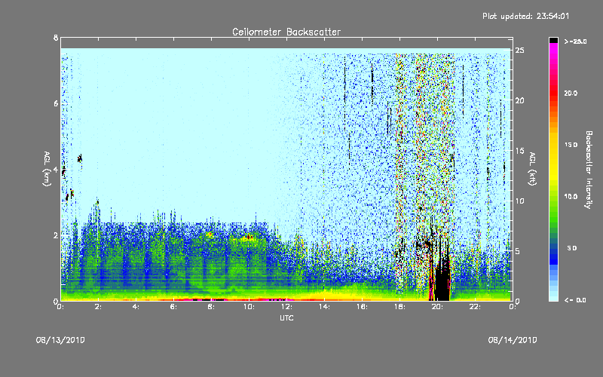Click the '20.0' colorbar tick label
Screen dimensions: 603x377
point(571,93)
